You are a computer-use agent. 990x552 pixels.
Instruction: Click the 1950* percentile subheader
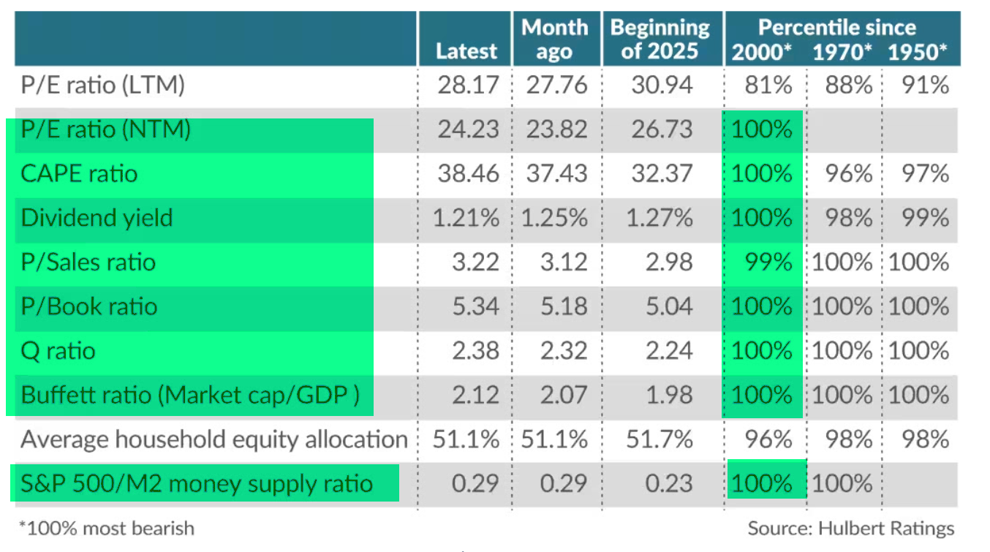coord(917,52)
